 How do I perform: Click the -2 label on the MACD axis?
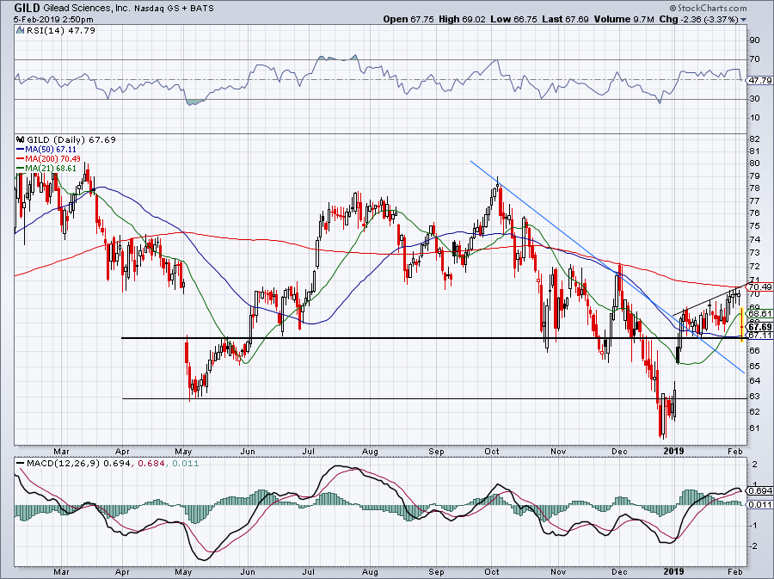click(x=753, y=546)
